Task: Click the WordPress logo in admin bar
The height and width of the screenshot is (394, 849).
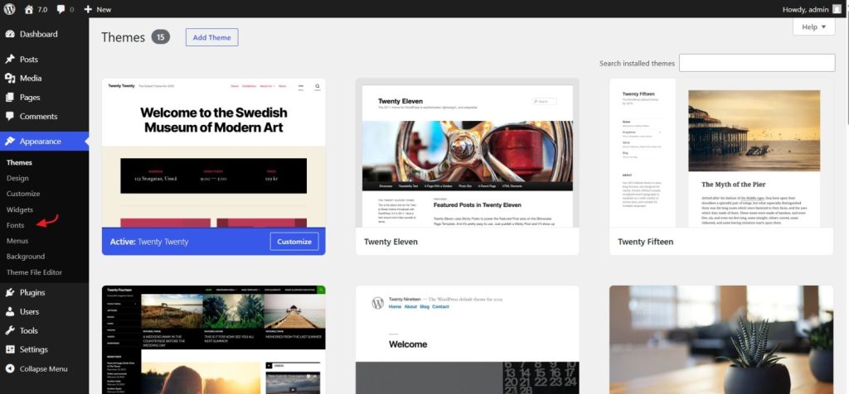Action: tap(10, 9)
